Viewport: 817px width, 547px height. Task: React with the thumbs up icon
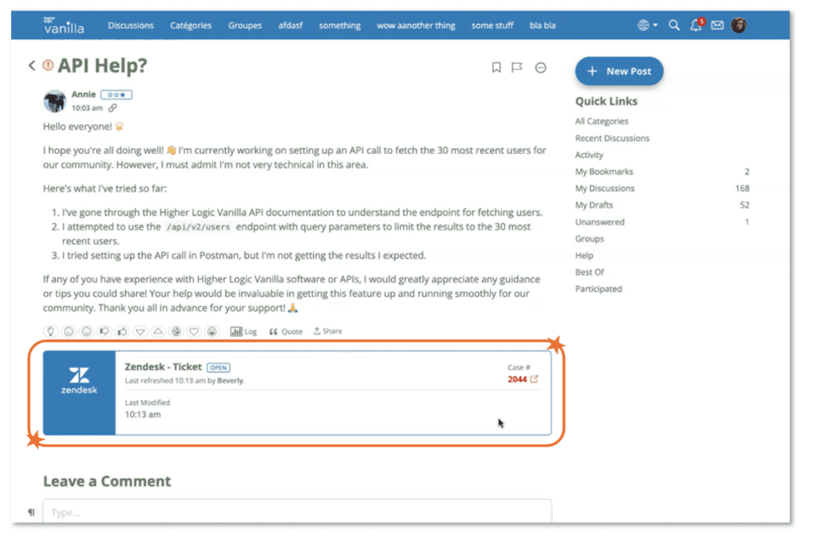click(122, 332)
